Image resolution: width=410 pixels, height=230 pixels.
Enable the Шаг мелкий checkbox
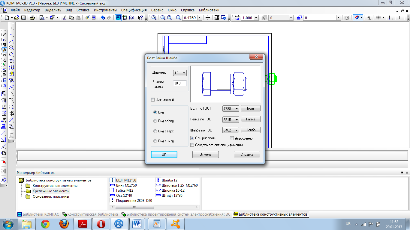152,100
